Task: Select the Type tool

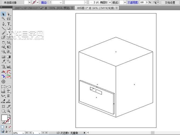Action: [9, 24]
